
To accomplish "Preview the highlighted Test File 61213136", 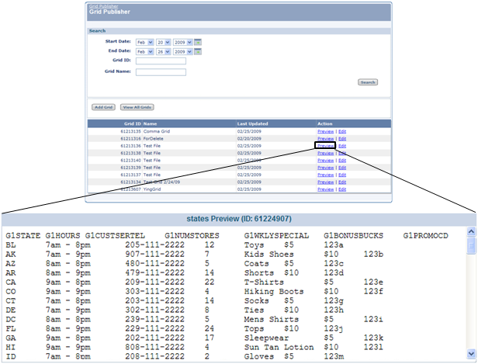I will click(x=325, y=146).
